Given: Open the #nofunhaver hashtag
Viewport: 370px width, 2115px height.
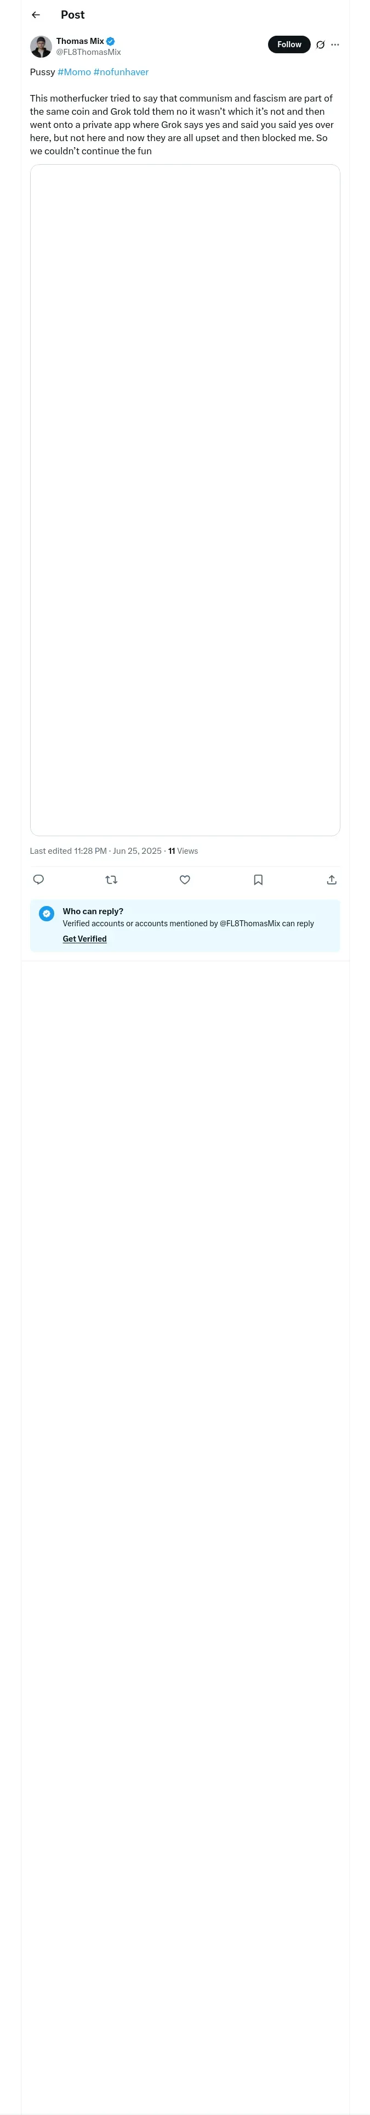Looking at the screenshot, I should 121,72.
